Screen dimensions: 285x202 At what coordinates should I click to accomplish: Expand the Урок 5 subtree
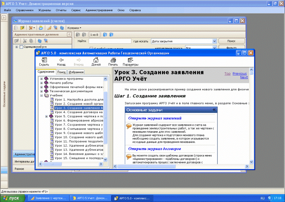pyautogui.click(x=46, y=116)
